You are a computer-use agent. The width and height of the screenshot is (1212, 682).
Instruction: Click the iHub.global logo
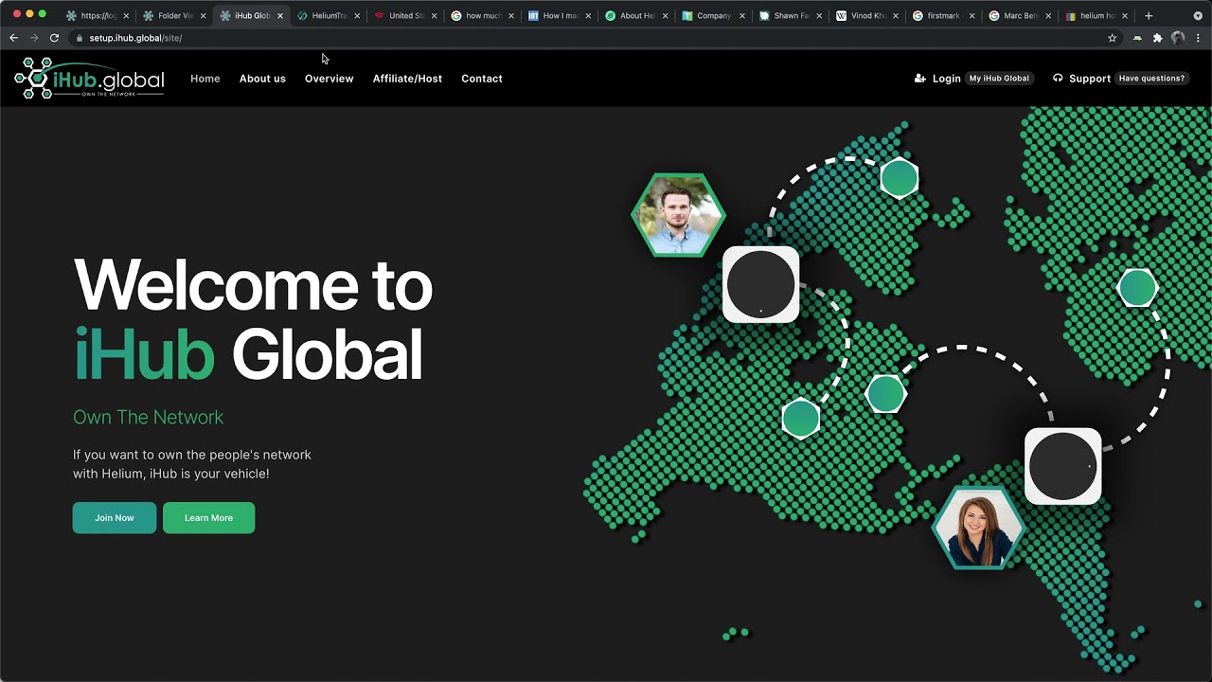pos(90,79)
